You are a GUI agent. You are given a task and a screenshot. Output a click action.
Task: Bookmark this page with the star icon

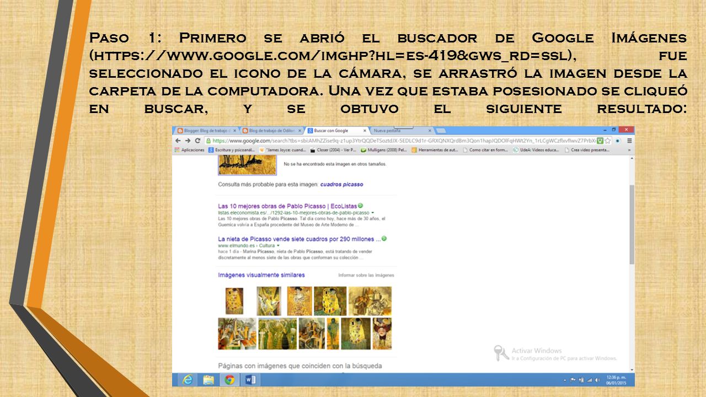[x=607, y=141]
